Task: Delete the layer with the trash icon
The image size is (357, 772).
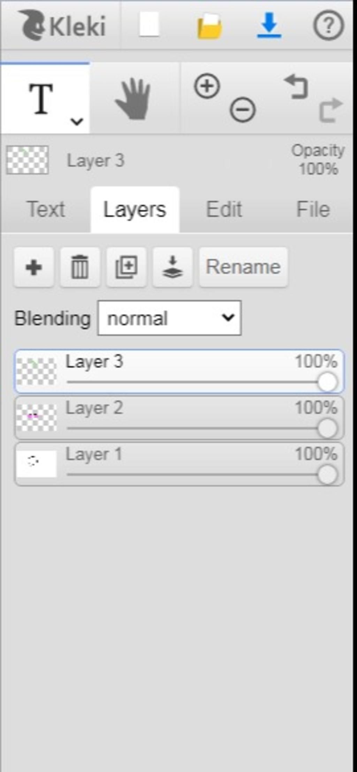Action: coord(80,267)
